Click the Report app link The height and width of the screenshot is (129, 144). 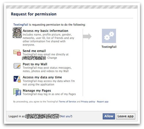tap(103, 101)
